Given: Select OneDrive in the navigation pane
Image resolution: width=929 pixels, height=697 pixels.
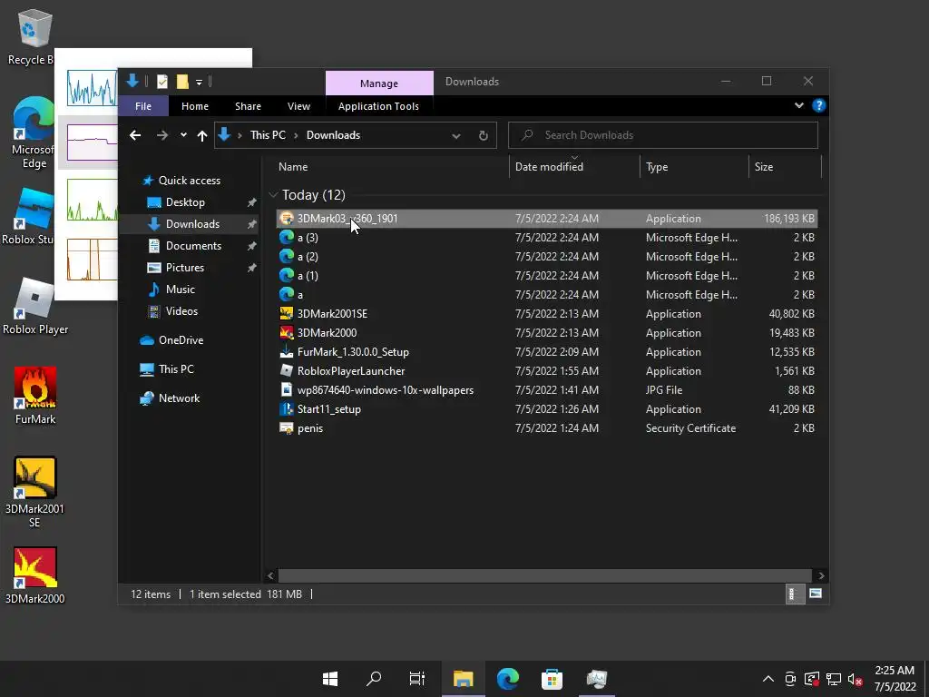Looking at the screenshot, I should click(x=181, y=340).
